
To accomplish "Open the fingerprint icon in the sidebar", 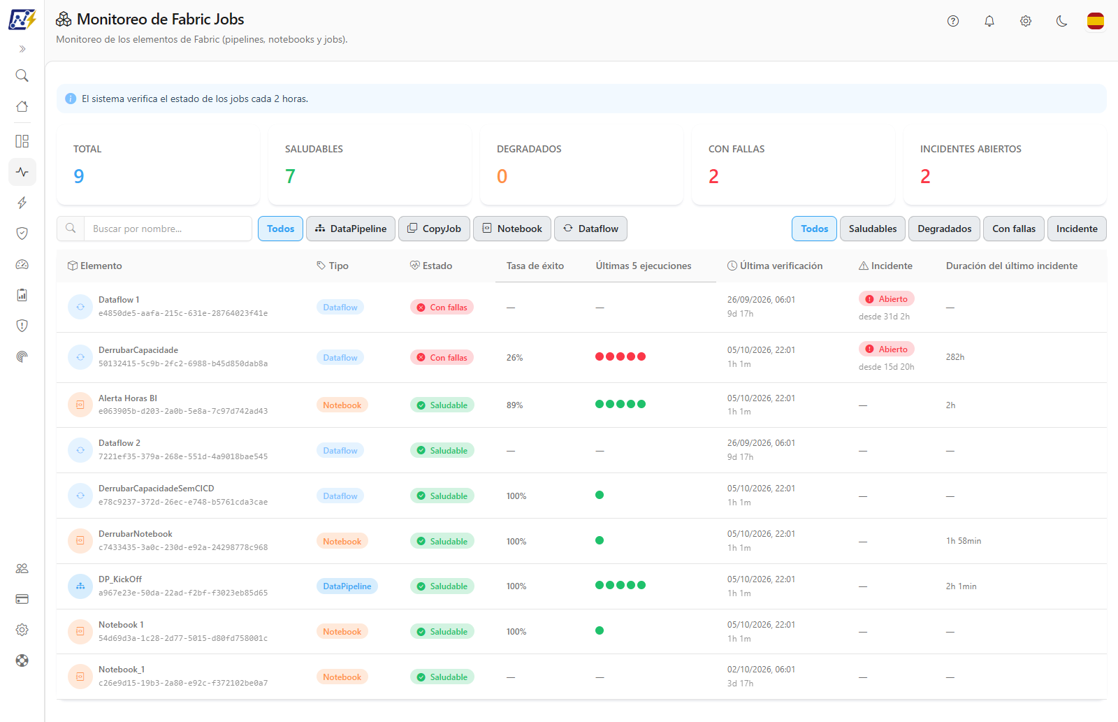I will click(x=22, y=356).
